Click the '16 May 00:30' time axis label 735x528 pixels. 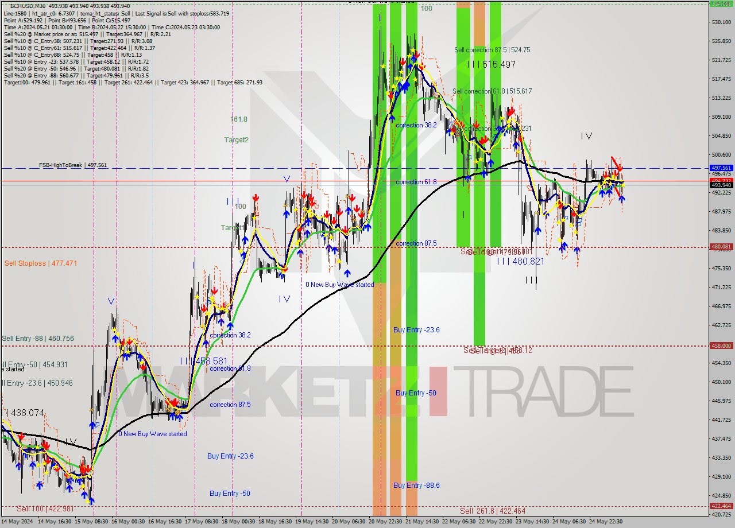(129, 522)
